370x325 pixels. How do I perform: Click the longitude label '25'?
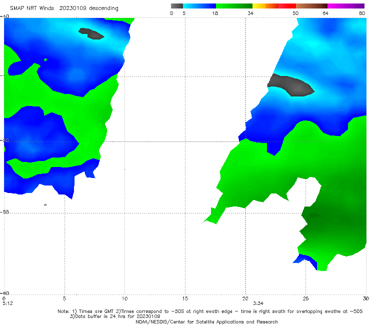(305, 298)
